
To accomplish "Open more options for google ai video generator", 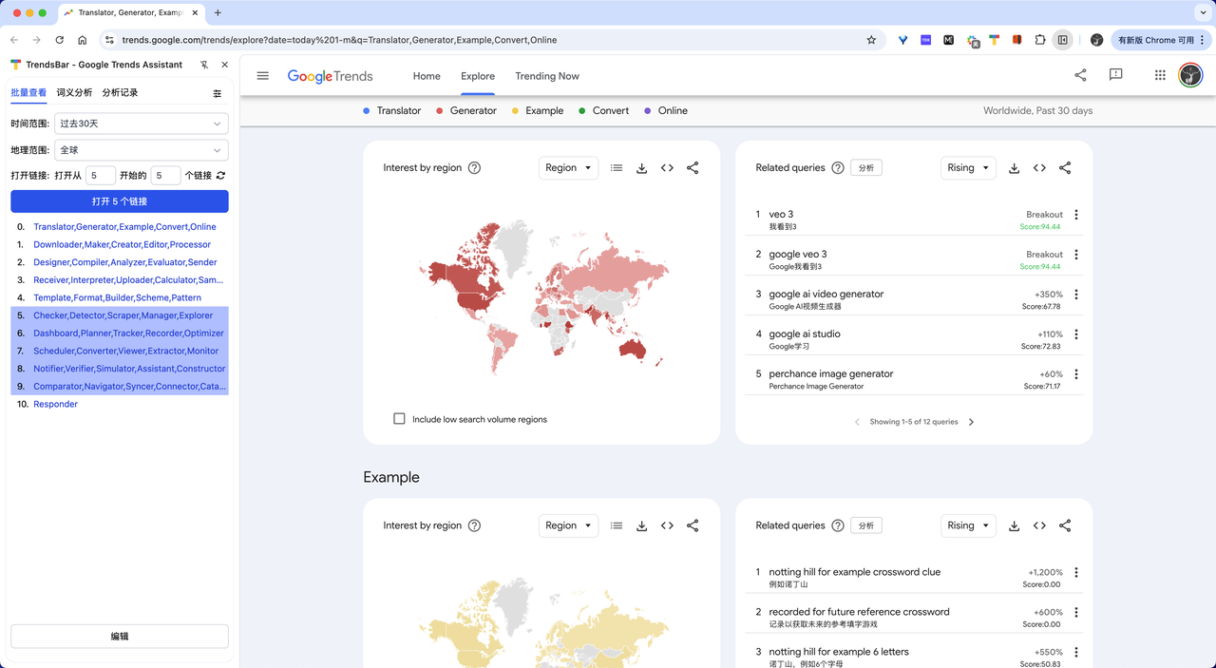I will 1076,295.
